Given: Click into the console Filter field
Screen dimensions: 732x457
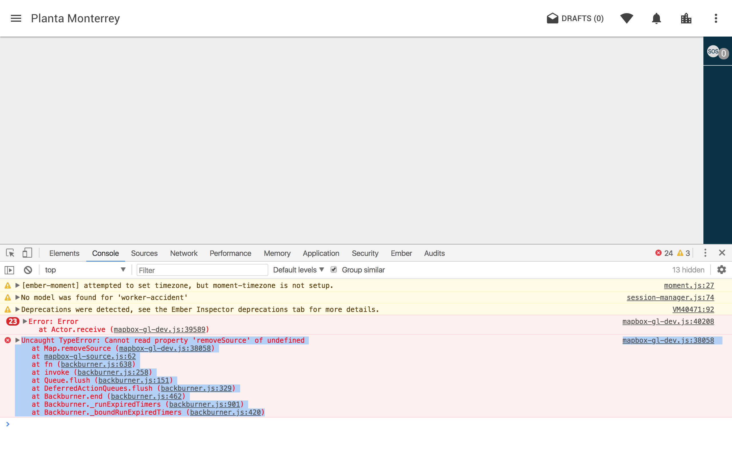Looking at the screenshot, I should tap(202, 270).
